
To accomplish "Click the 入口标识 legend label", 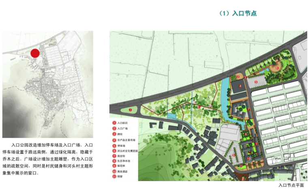I will 122,123.
